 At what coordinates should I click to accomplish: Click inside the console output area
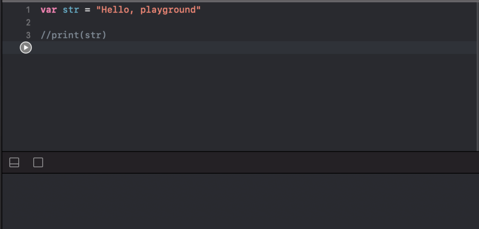tap(239, 201)
